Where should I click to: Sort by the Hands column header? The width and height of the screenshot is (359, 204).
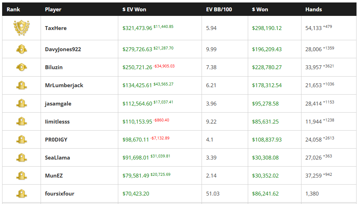click(313, 10)
